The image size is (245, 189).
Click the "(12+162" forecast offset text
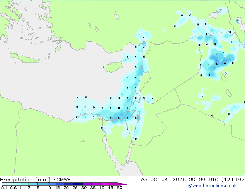click(233, 180)
